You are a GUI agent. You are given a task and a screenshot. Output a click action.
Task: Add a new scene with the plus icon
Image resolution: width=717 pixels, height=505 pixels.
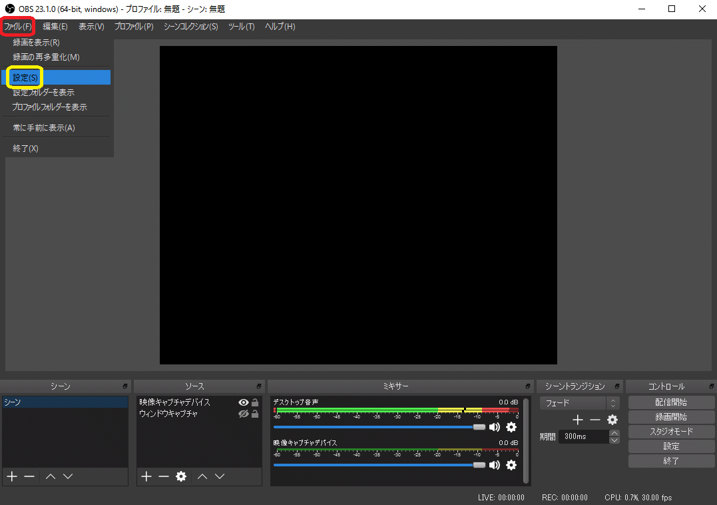pyautogui.click(x=11, y=476)
